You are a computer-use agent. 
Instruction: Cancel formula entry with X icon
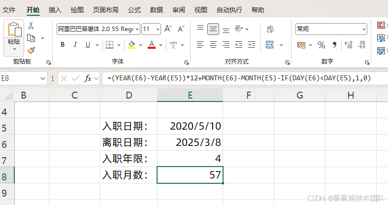[x=64, y=78]
